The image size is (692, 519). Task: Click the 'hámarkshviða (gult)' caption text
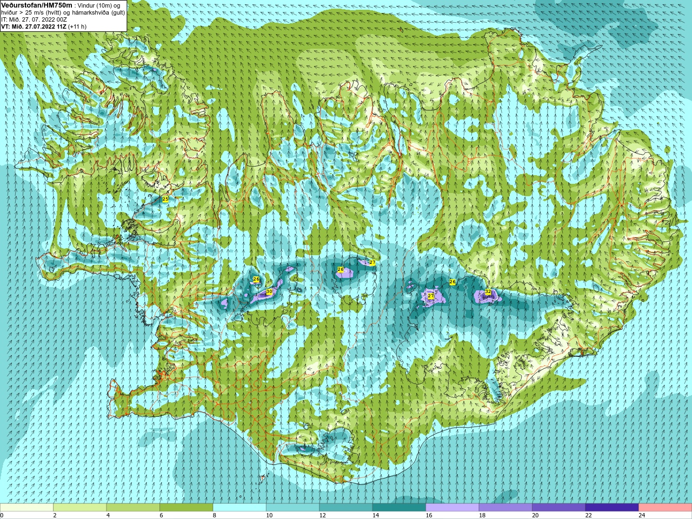point(98,12)
